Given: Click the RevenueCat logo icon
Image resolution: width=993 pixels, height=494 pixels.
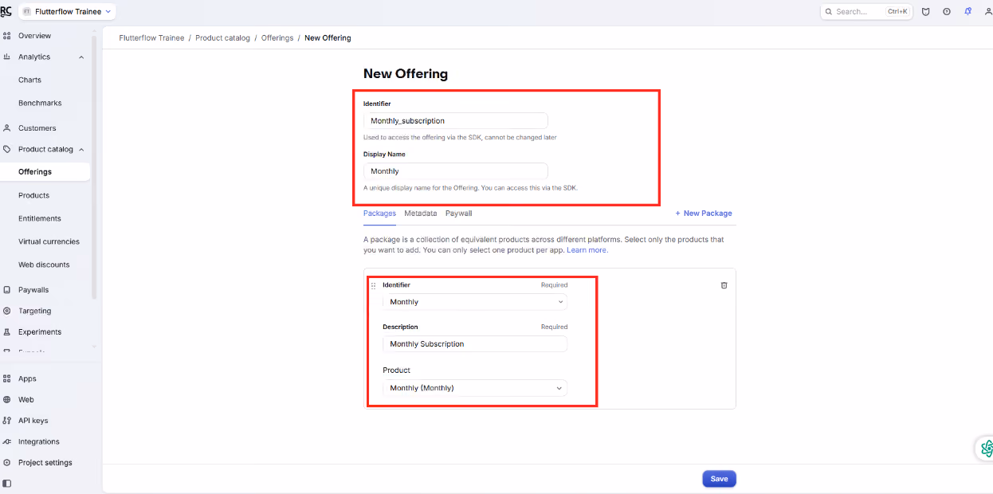Looking at the screenshot, I should click(x=6, y=11).
